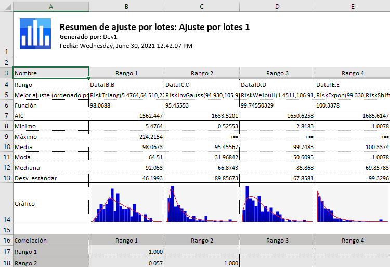Click the select-all corner of the sheet
Viewport: 390px width, 267px height.
click(6, 6)
